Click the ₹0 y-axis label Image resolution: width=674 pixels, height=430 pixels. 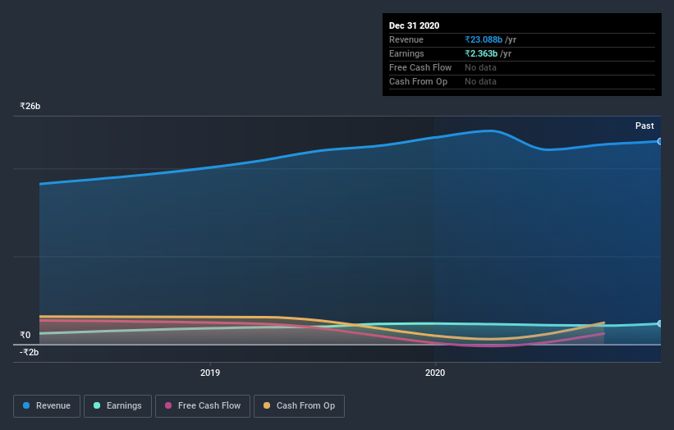tap(25, 335)
